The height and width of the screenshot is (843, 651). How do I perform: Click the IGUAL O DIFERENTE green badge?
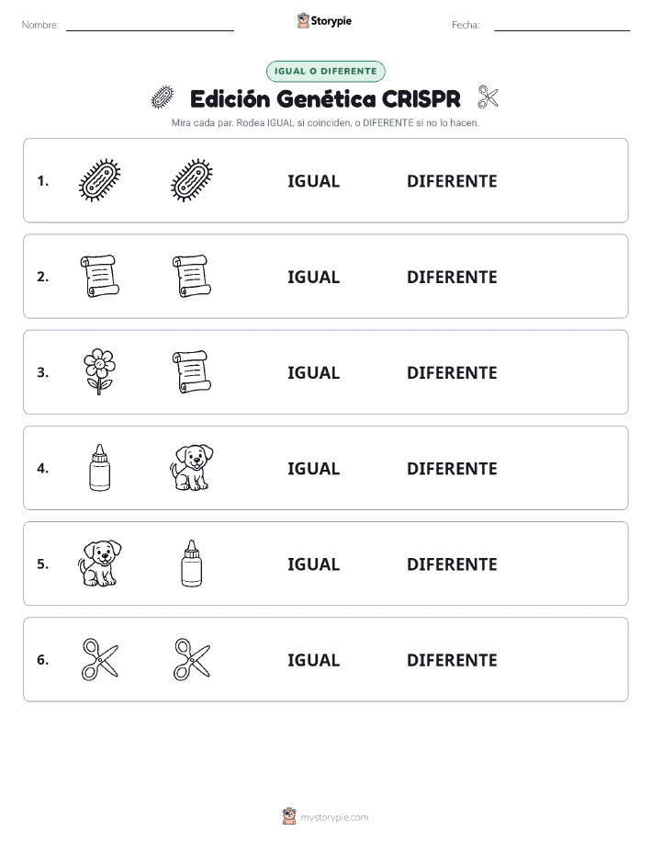click(325, 71)
